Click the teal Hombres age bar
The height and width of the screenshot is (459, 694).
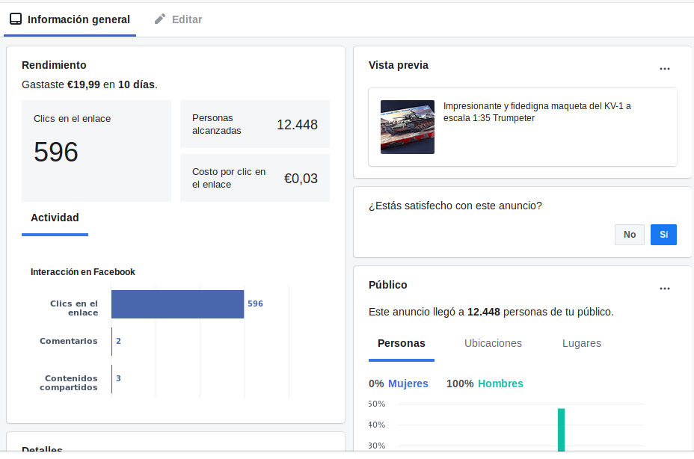pos(561,430)
